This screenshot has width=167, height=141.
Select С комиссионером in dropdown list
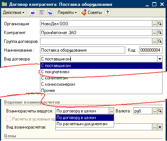101,84
